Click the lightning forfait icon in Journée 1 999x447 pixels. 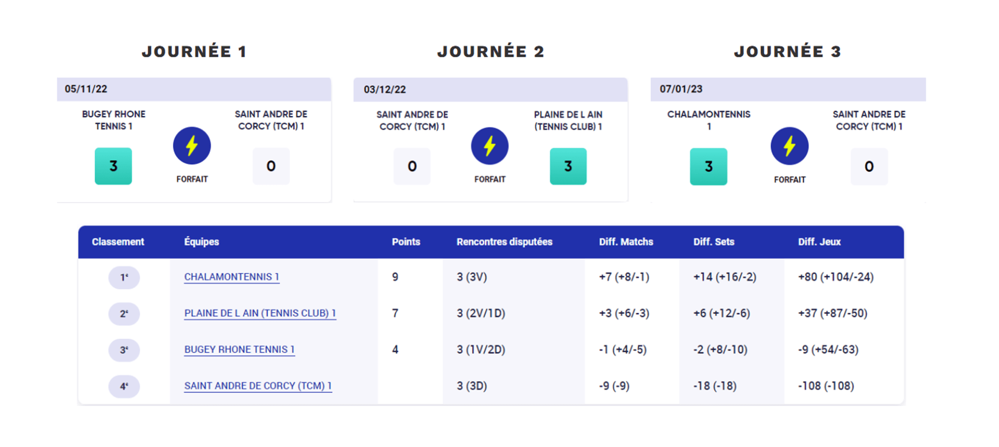coord(192,146)
